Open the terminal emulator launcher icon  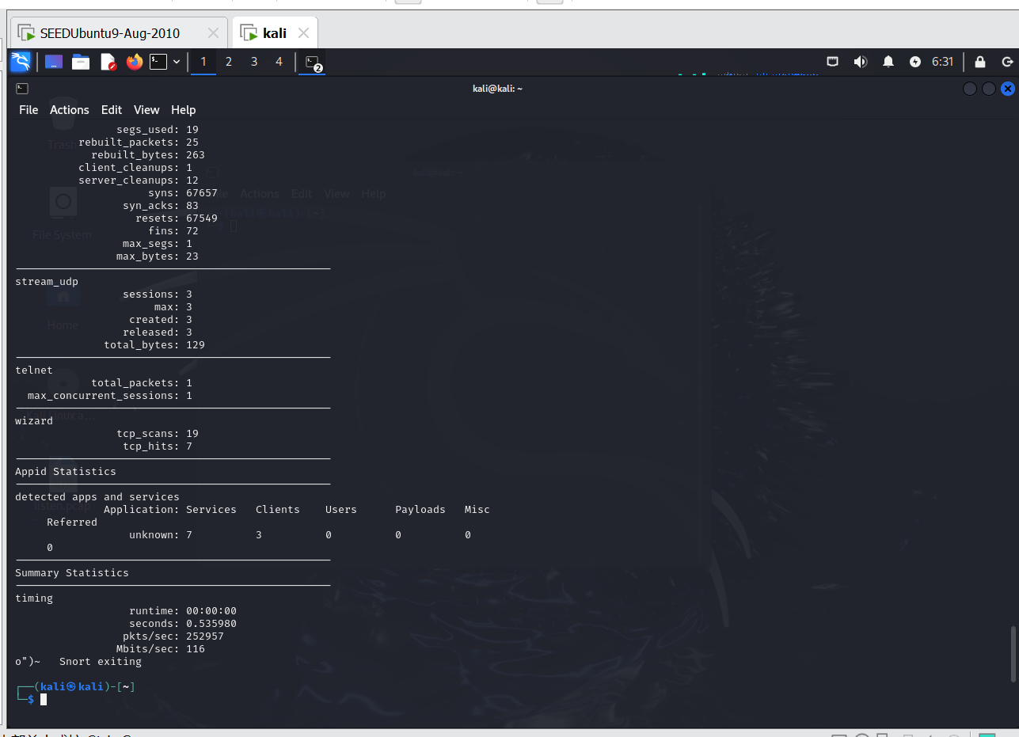coord(158,62)
